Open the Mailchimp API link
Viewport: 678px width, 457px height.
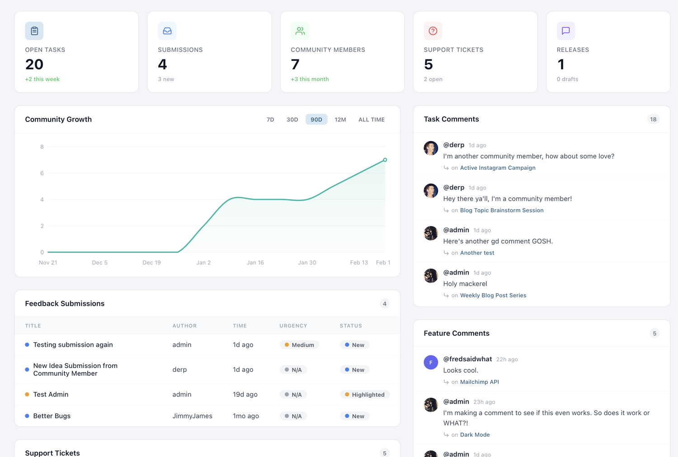(479, 382)
